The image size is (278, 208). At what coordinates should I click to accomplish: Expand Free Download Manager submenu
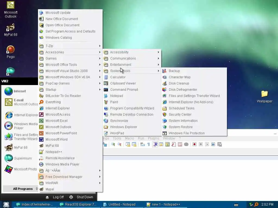(x=70, y=177)
